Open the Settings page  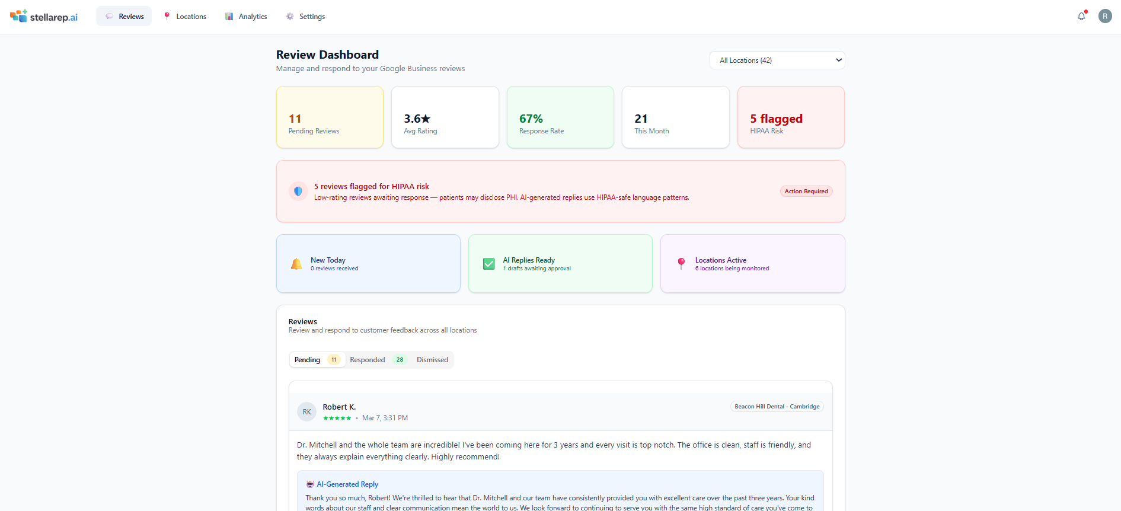305,17
